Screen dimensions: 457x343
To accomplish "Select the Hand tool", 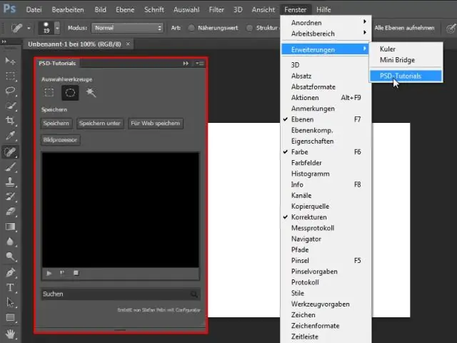I will point(11,334).
